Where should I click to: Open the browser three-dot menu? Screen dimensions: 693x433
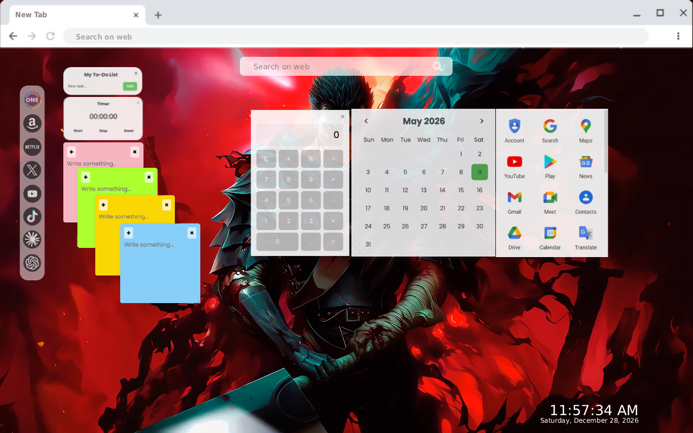coord(678,36)
